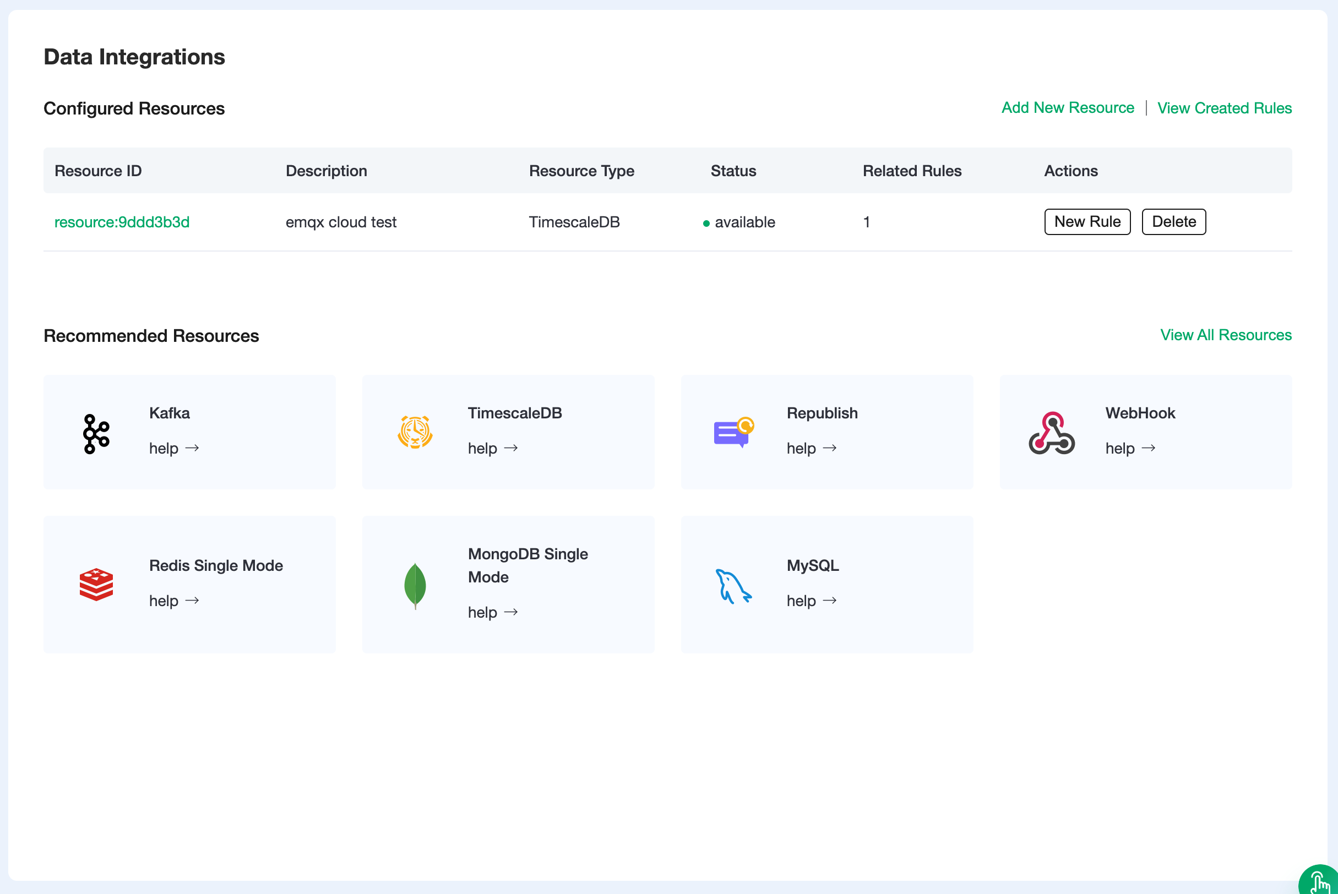Image resolution: width=1338 pixels, height=894 pixels.
Task: Click the Actions column header
Action: point(1070,171)
